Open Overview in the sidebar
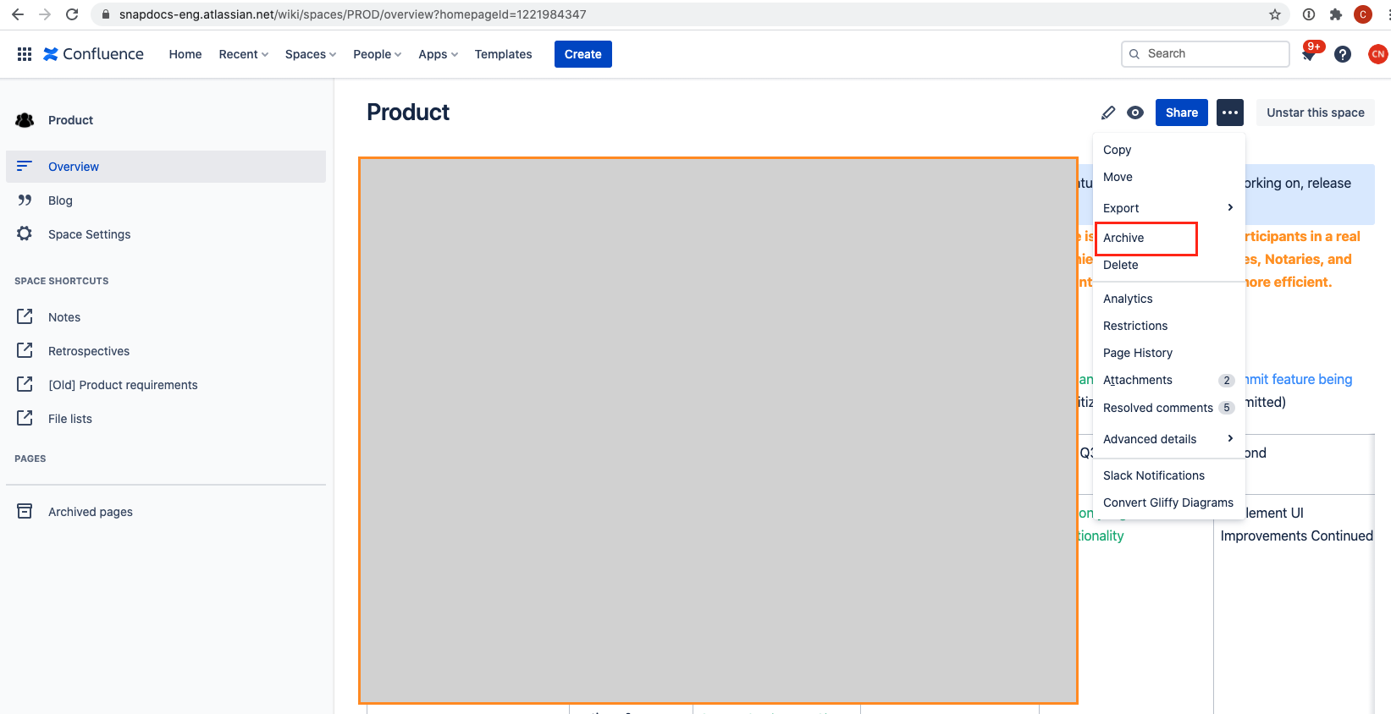 (x=166, y=167)
